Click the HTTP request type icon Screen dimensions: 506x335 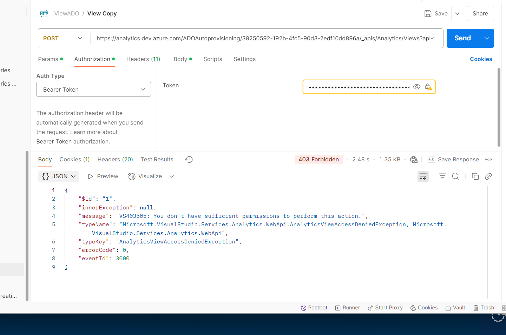point(44,14)
